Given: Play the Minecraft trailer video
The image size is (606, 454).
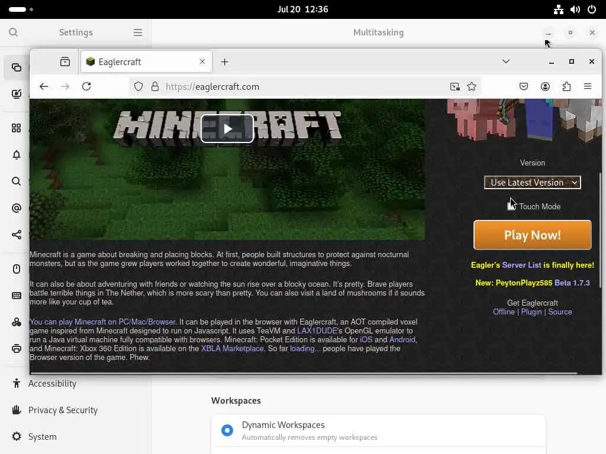Looking at the screenshot, I should 227,128.
